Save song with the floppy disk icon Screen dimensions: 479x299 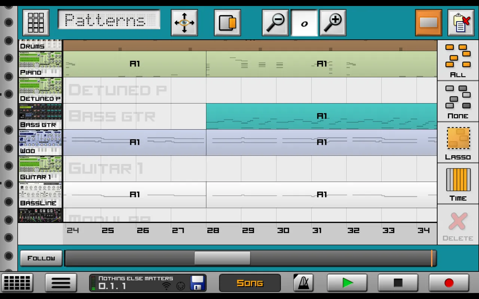tap(198, 283)
